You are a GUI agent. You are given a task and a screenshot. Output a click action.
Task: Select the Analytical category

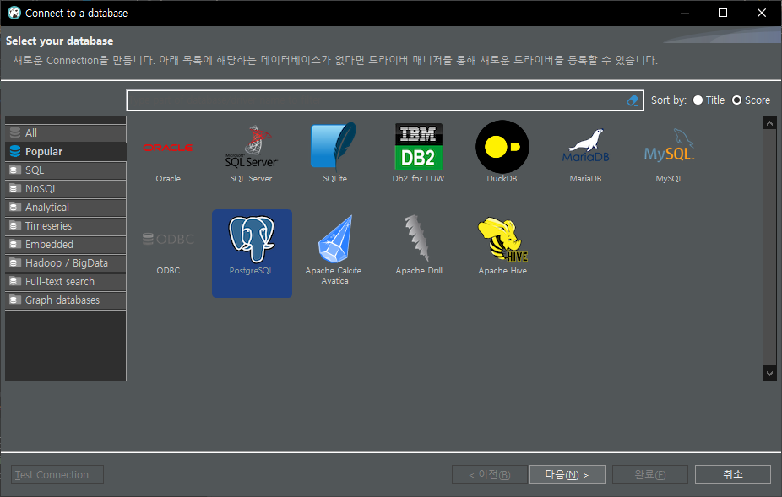pos(65,208)
